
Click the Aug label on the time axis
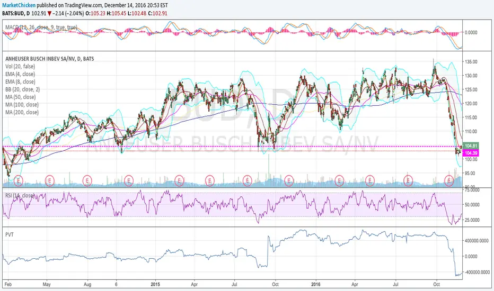pos(87,285)
